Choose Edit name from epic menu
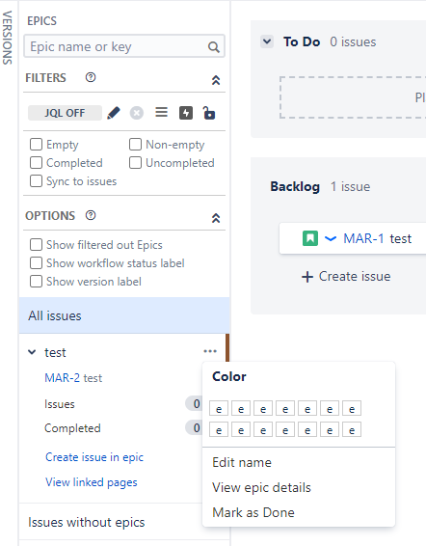Image resolution: width=426 pixels, height=546 pixels. [x=242, y=462]
